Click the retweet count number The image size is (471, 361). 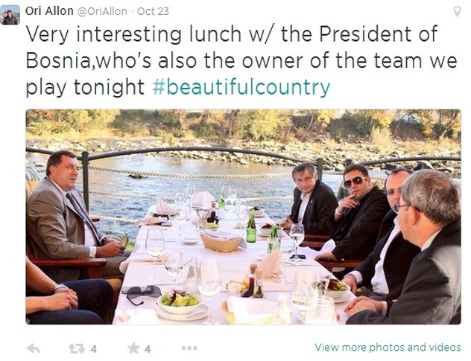94,348
